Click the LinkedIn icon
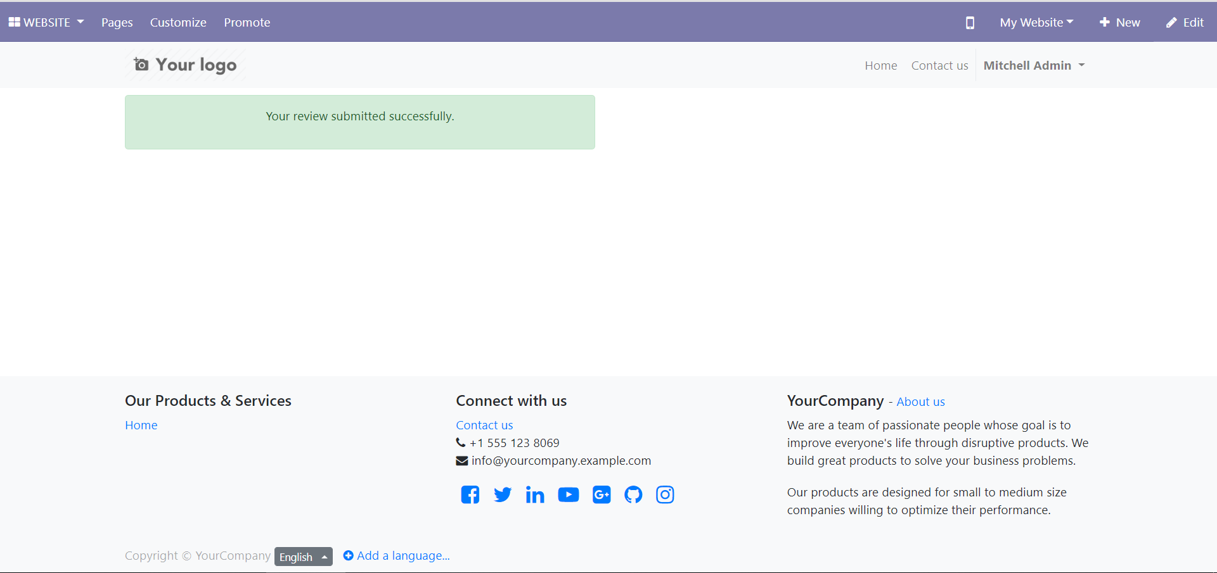 coord(535,494)
